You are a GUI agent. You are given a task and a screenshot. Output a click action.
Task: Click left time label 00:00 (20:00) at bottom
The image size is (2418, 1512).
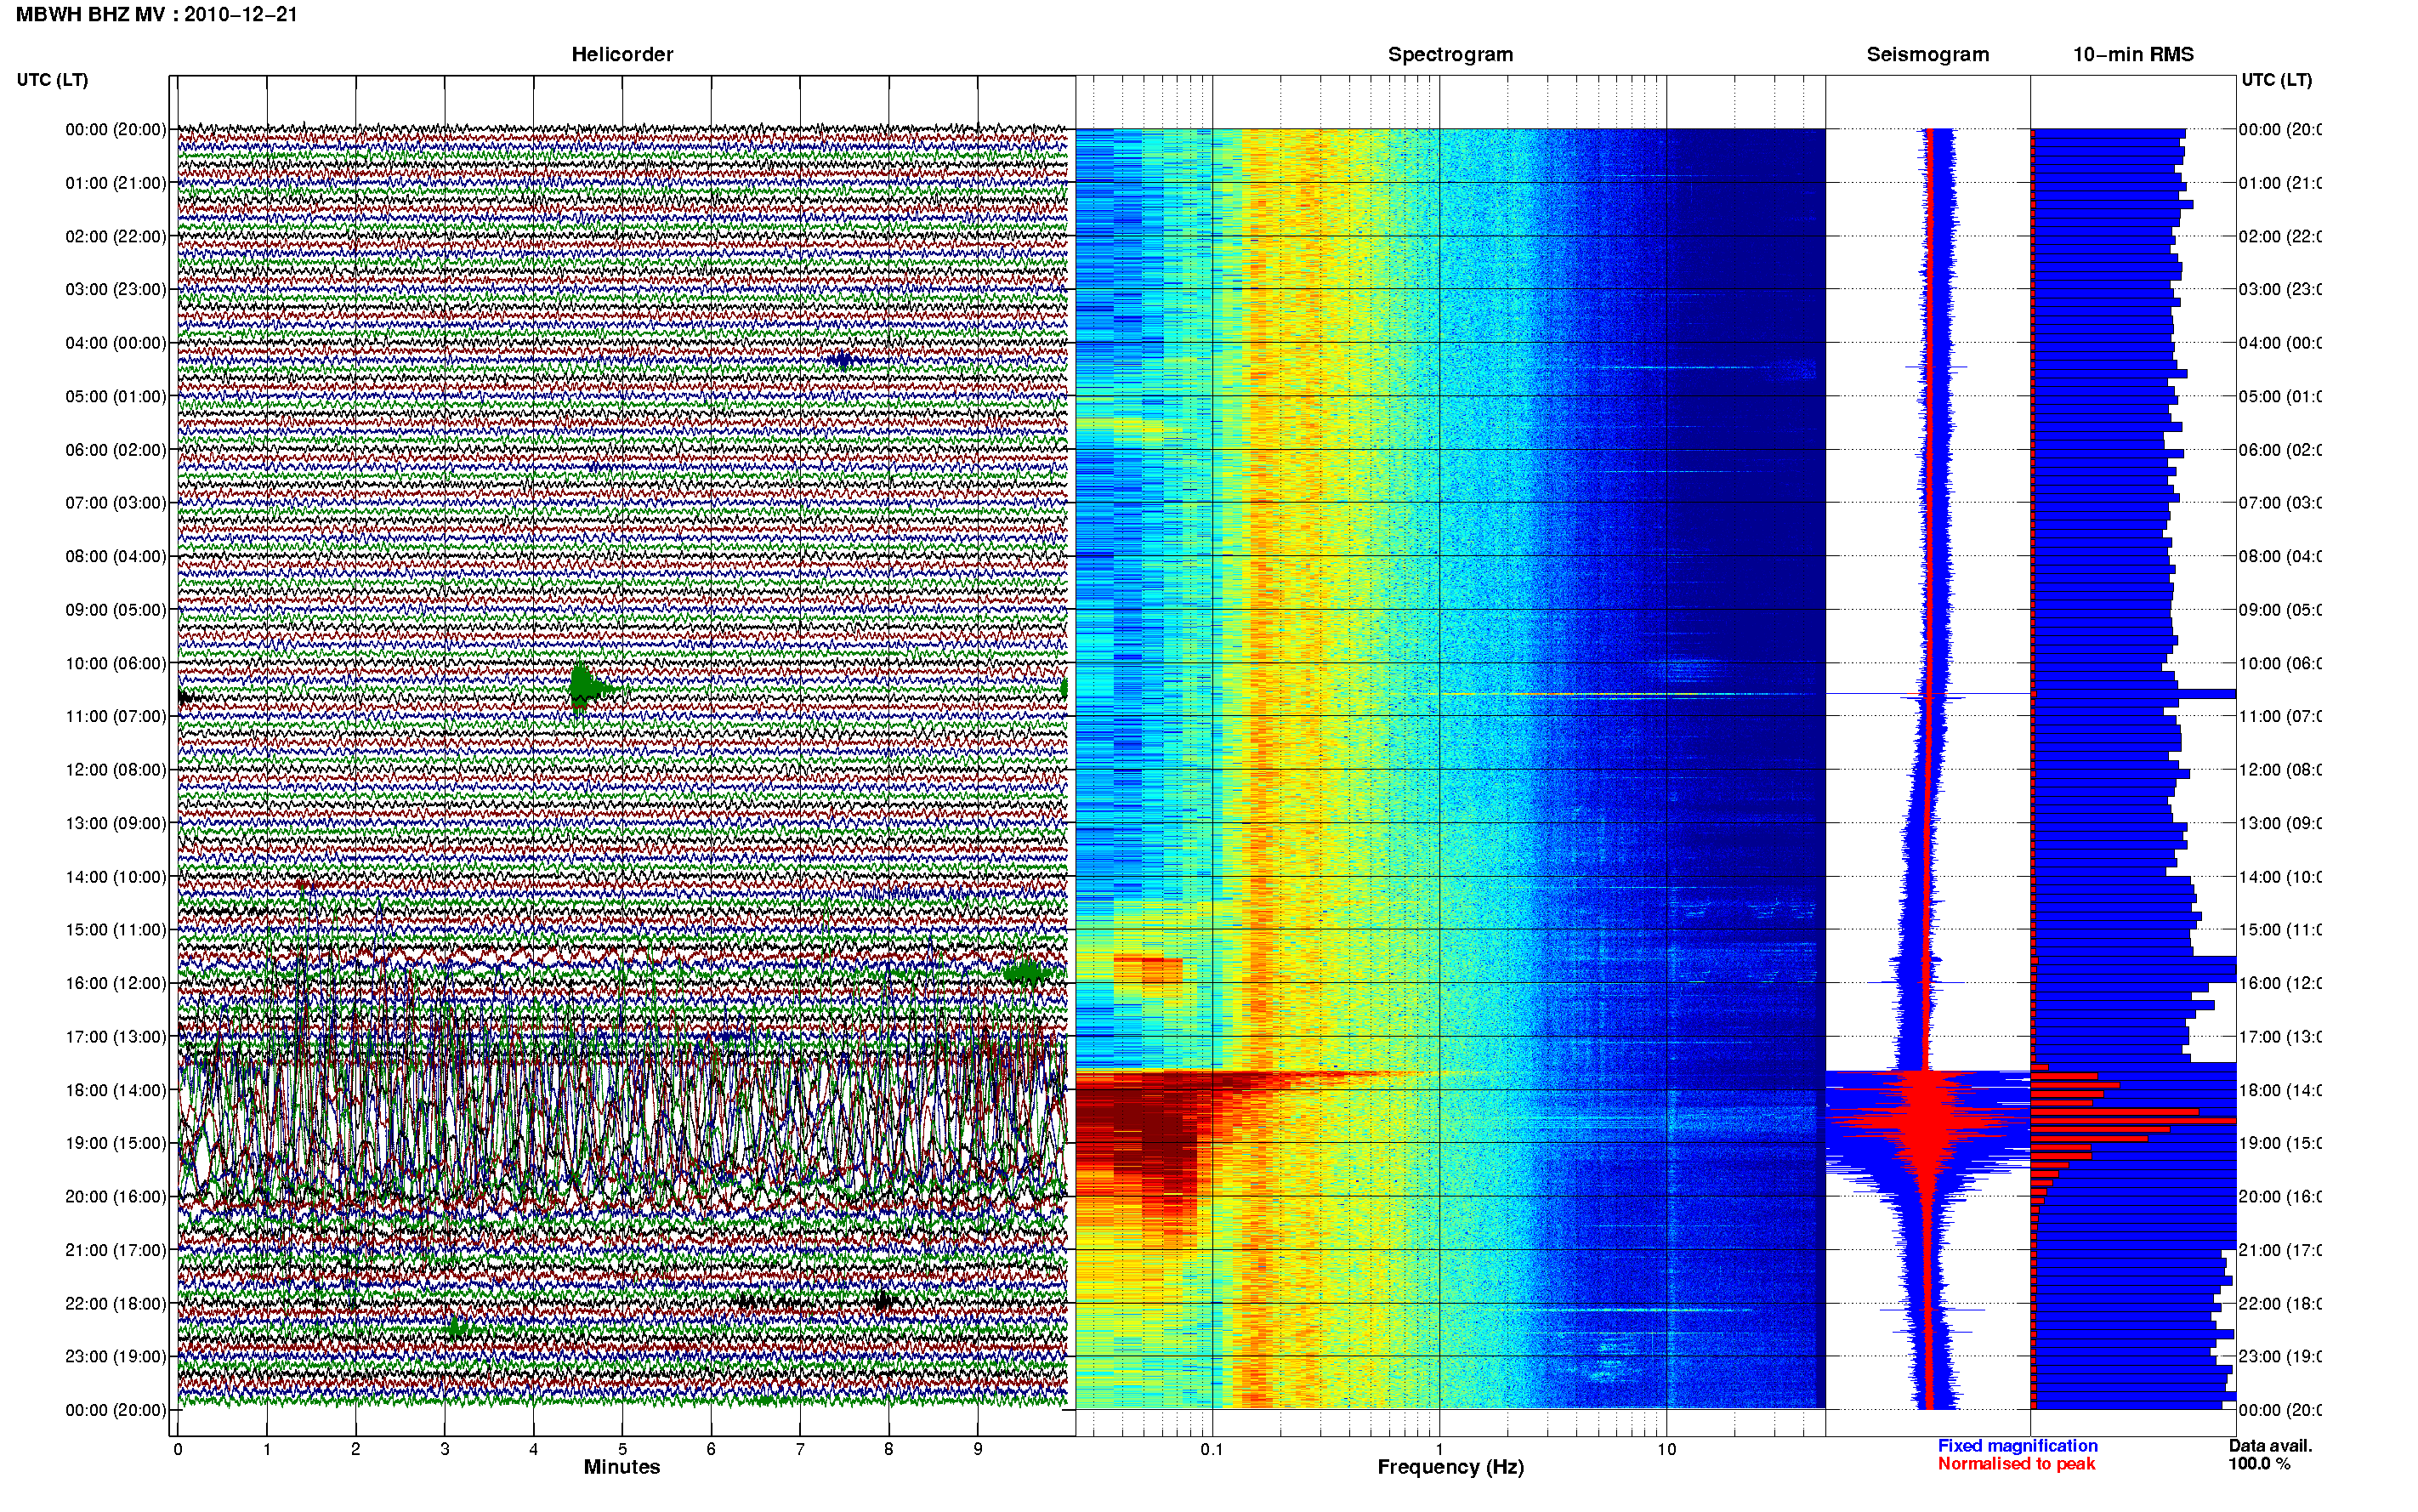point(116,1410)
